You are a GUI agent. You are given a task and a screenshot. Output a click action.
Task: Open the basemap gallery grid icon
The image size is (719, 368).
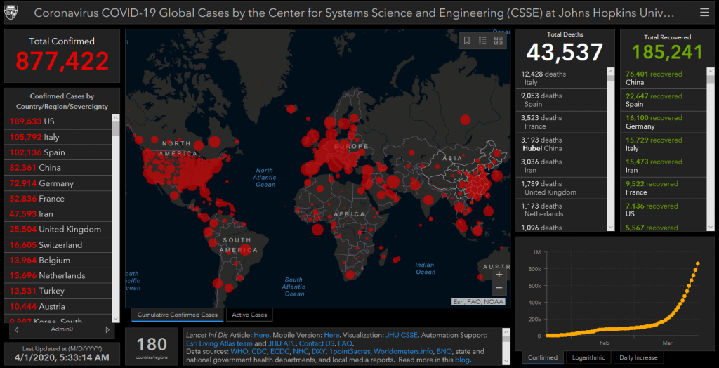(x=498, y=40)
